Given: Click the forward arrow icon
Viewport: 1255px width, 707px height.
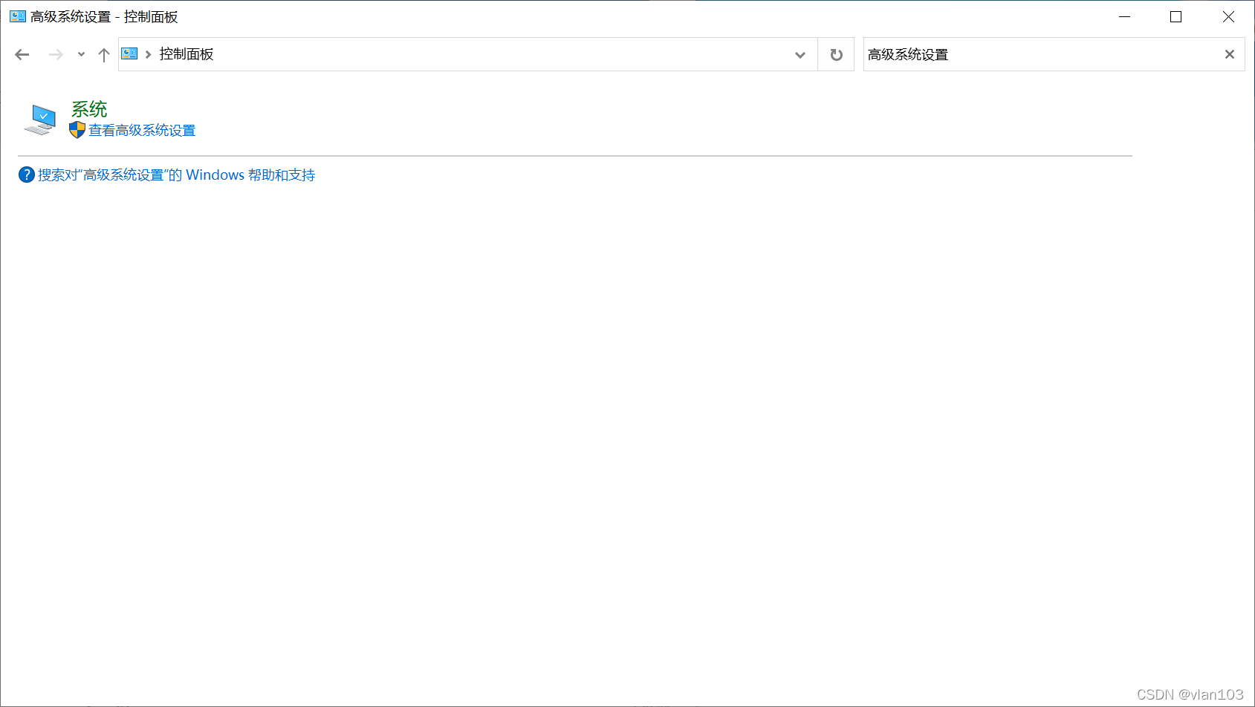Looking at the screenshot, I should [x=56, y=54].
